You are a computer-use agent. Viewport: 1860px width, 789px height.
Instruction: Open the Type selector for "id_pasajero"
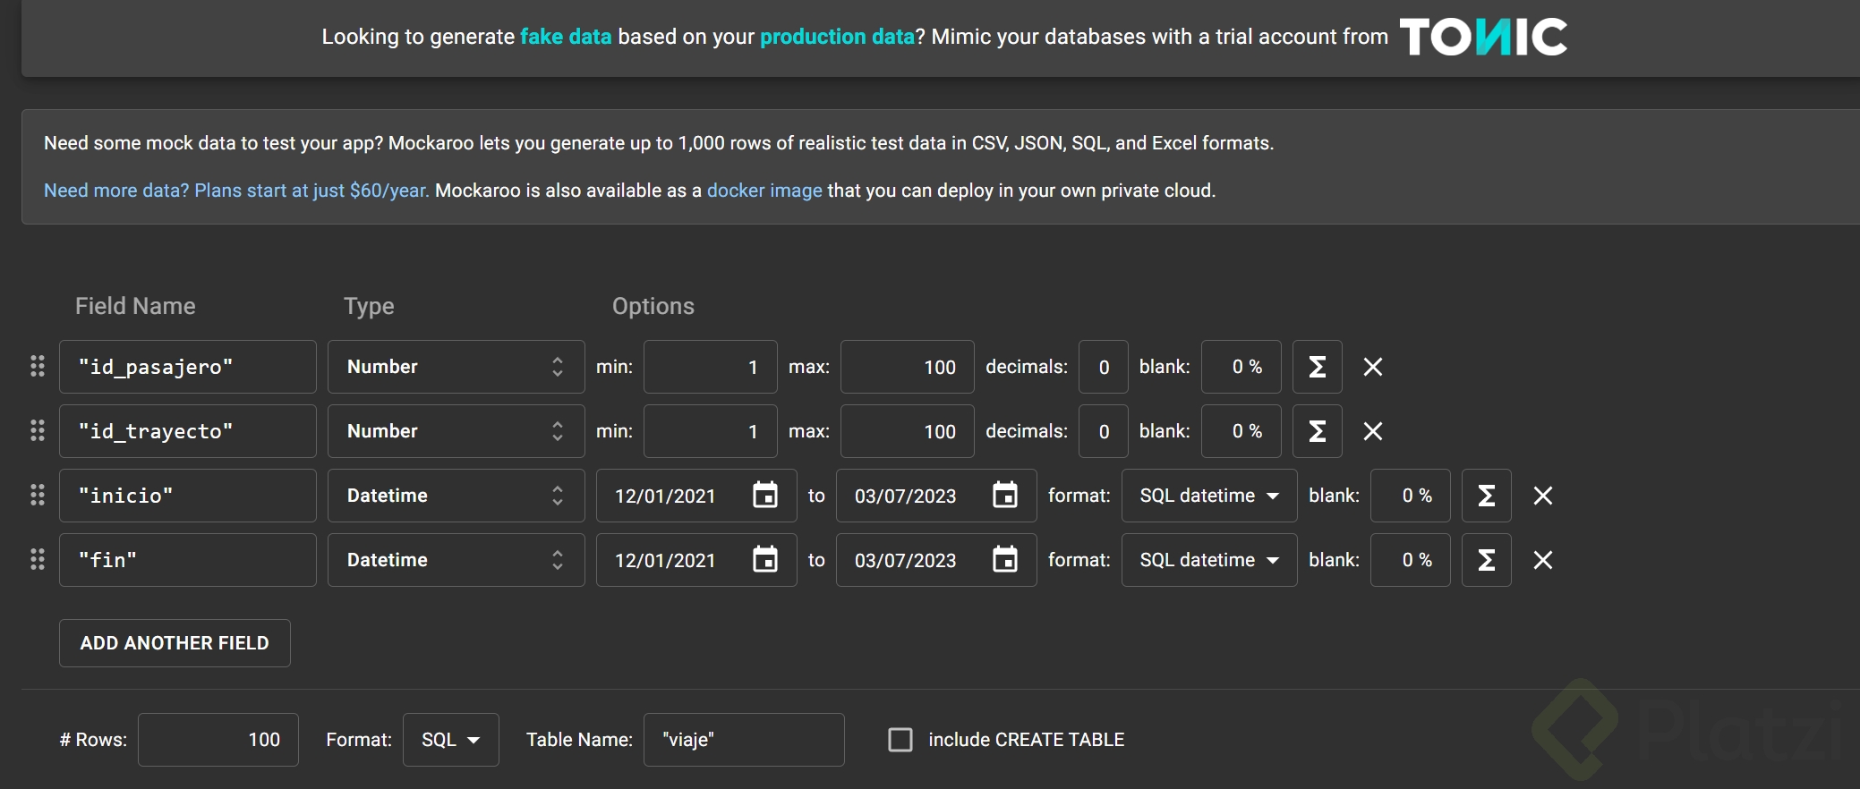tap(456, 367)
